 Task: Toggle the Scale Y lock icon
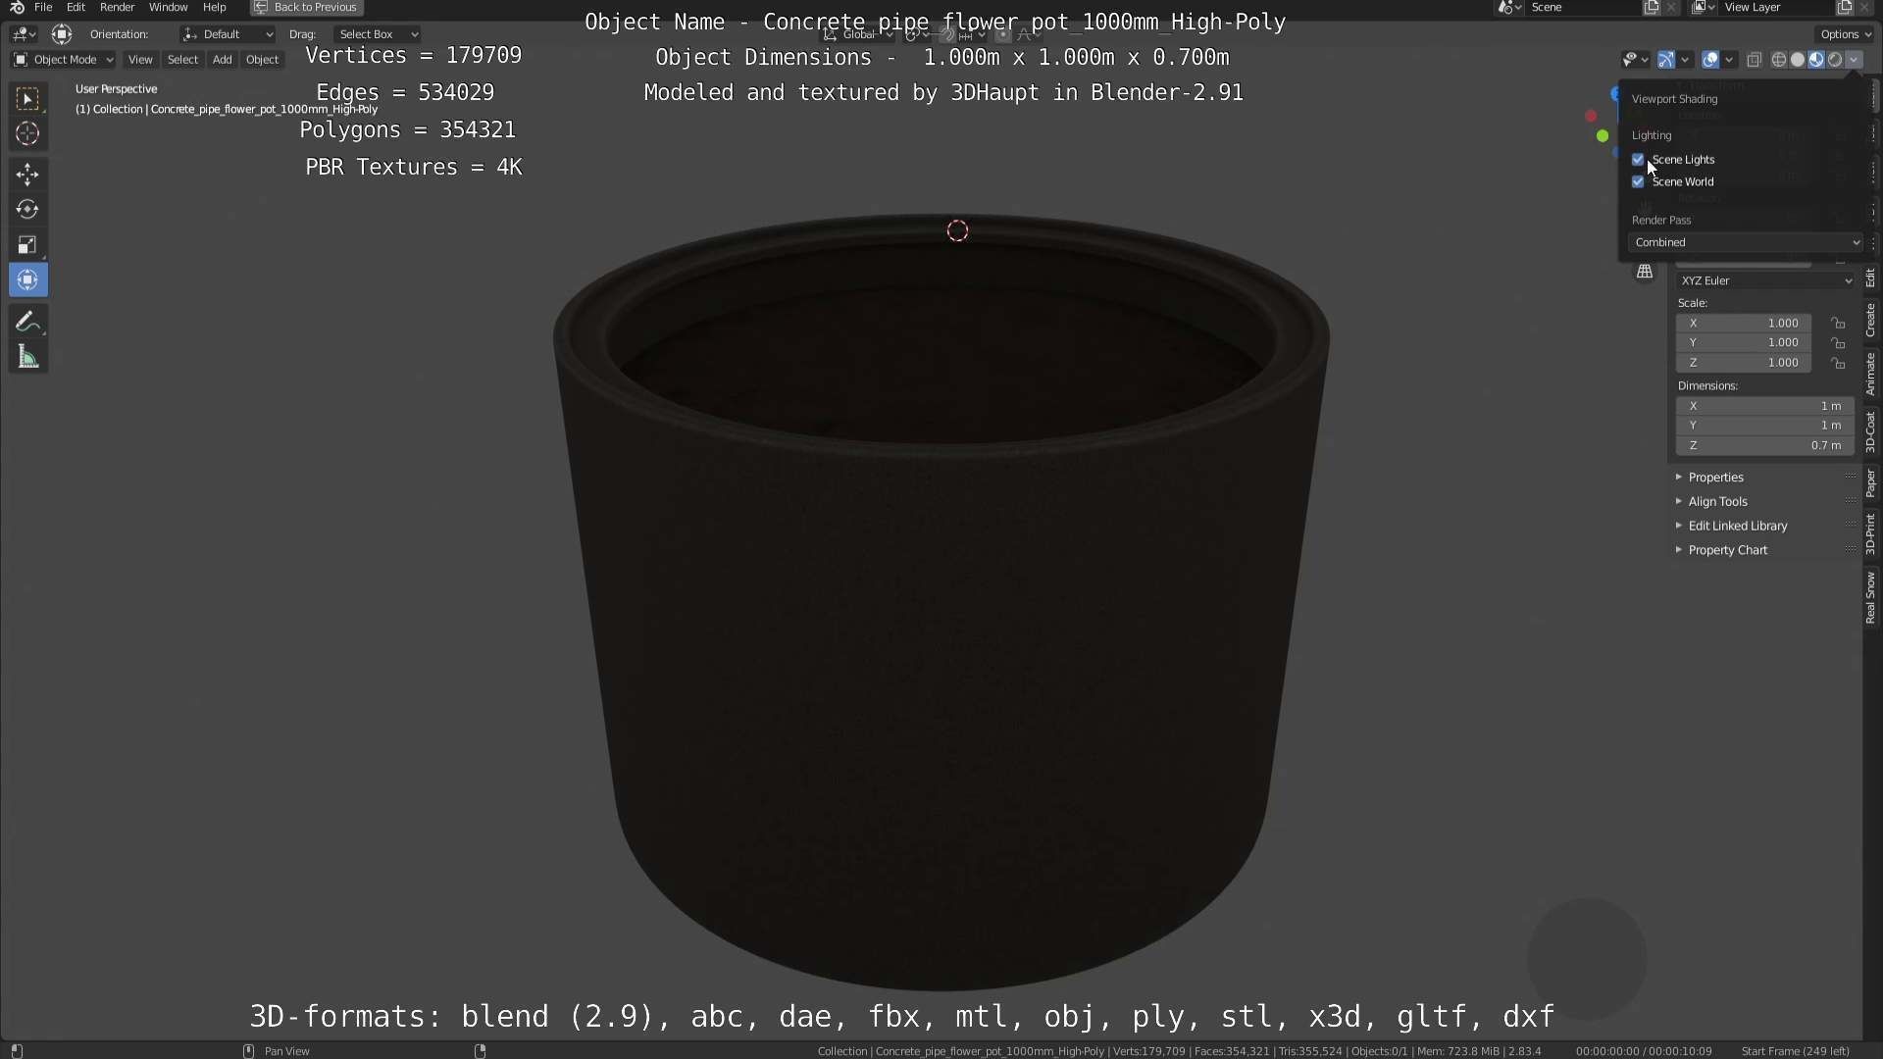(x=1838, y=343)
